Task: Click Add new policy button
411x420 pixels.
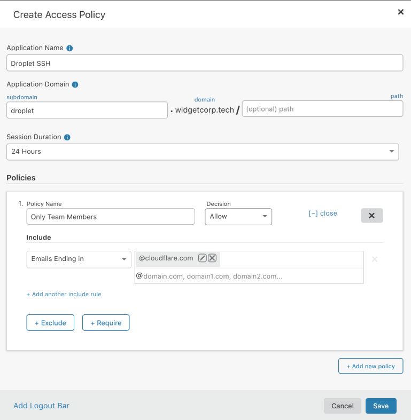Action: 370,366
